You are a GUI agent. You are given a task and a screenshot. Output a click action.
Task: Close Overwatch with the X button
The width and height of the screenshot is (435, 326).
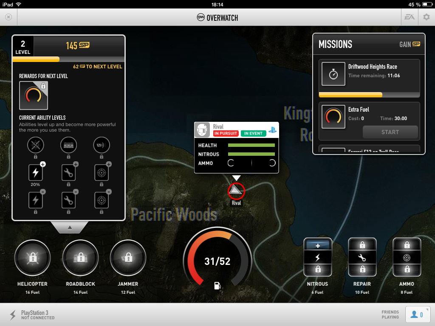coord(8,17)
